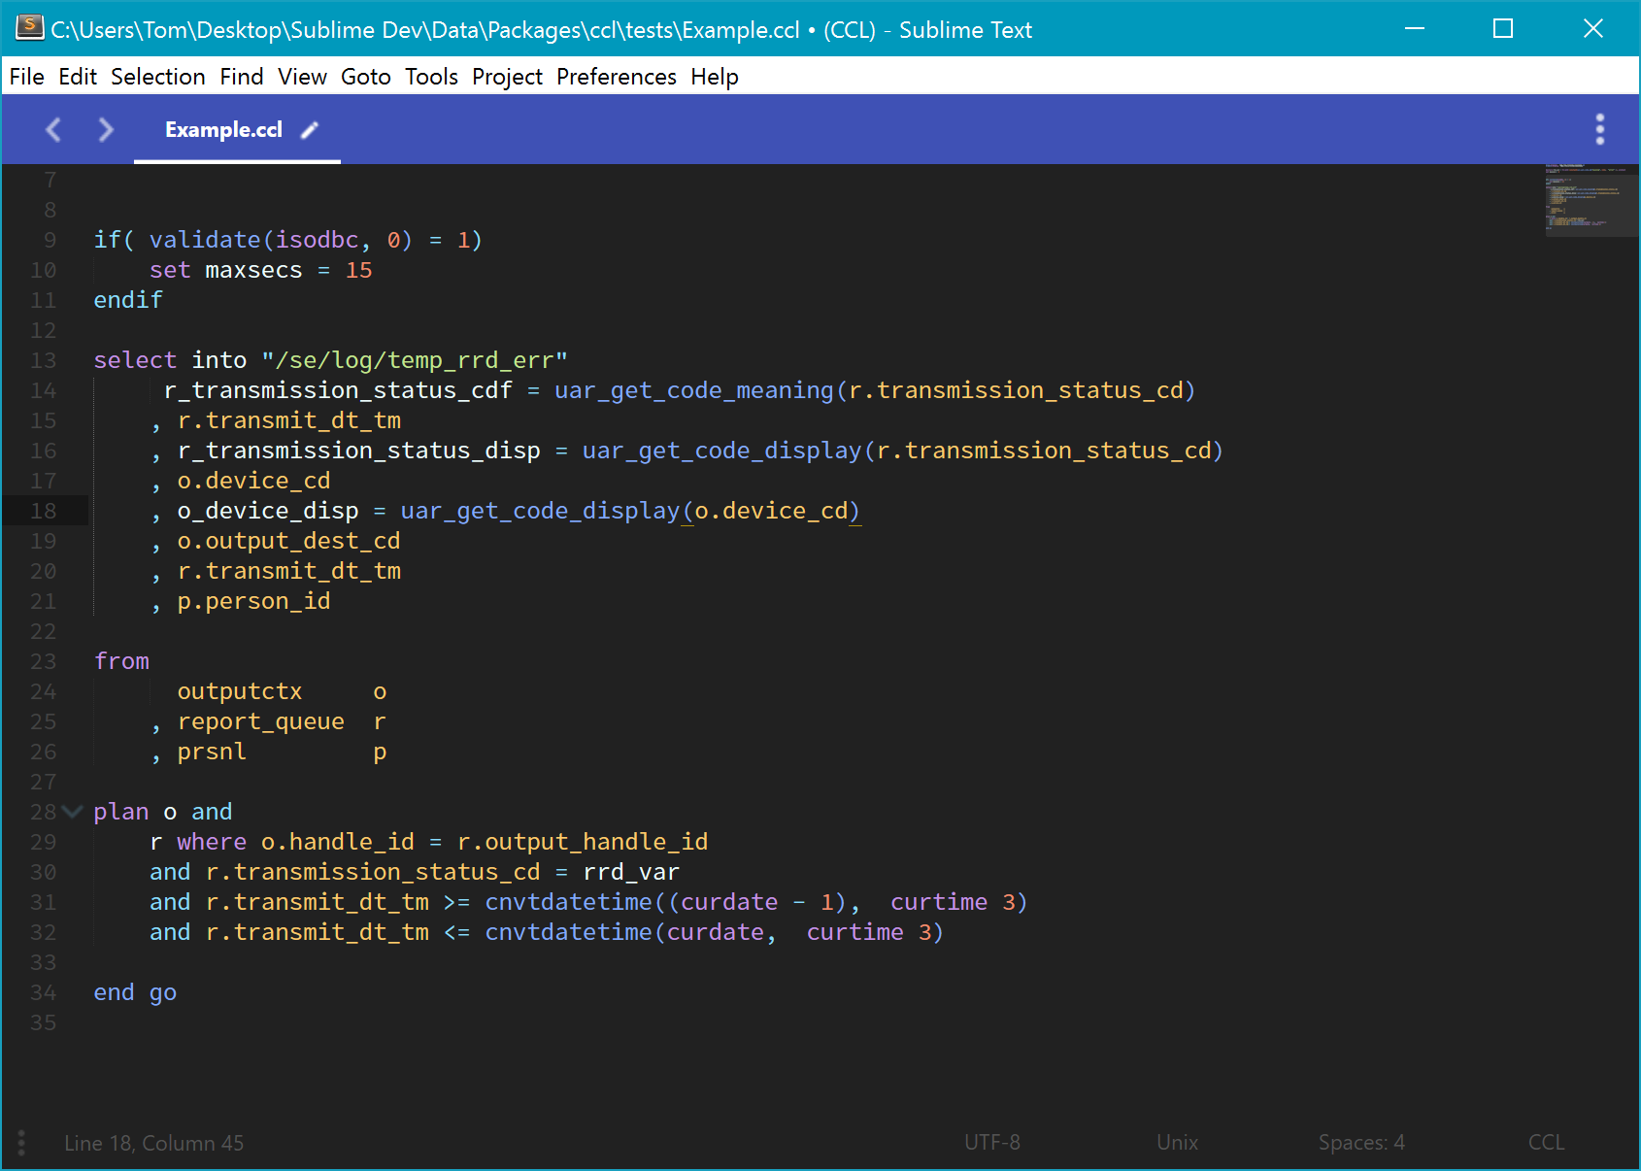This screenshot has height=1171, width=1641.
Task: Open the Tools menu
Action: tap(431, 77)
